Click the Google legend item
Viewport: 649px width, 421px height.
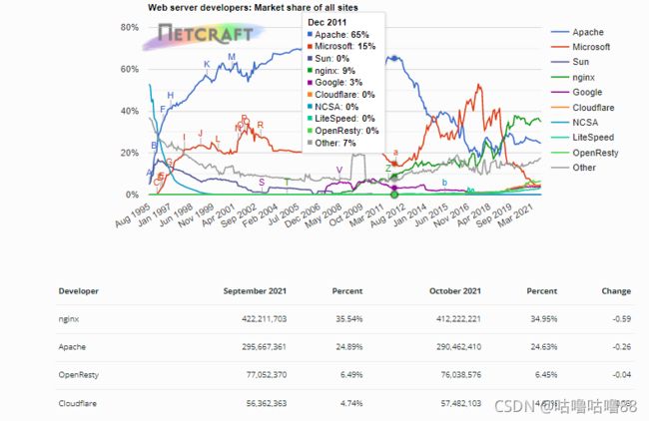(x=576, y=92)
